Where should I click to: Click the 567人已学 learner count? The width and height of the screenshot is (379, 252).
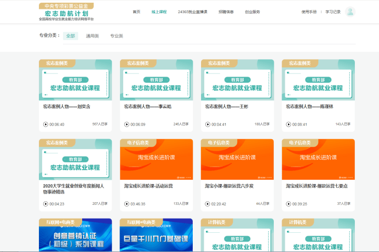pos(100,124)
